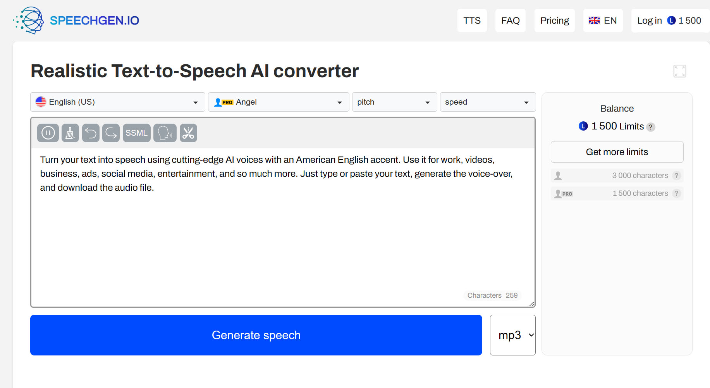Open the FAQ page

tap(510, 20)
